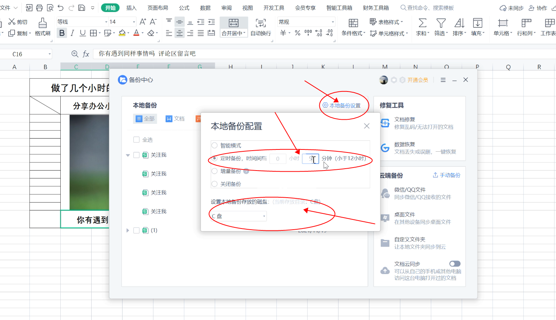Click the 协作 button
The height and width of the screenshot is (320, 556).
pos(538,8)
